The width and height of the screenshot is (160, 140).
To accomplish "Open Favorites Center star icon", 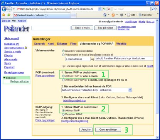I will click(3, 15).
